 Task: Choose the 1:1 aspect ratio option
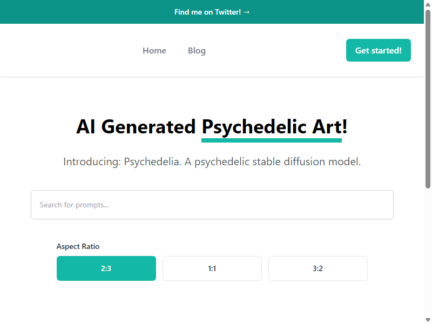pyautogui.click(x=212, y=268)
